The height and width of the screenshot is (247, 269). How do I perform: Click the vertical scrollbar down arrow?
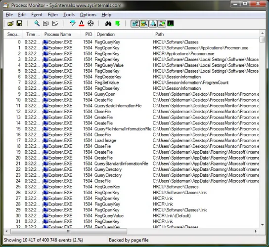[x=262, y=225]
